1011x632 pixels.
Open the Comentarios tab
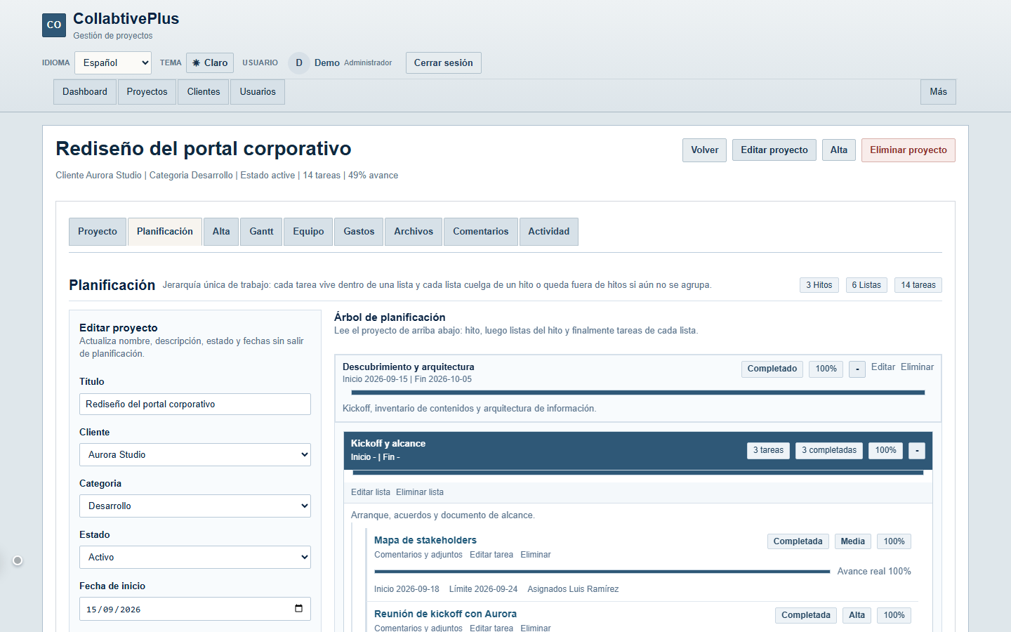tap(481, 232)
